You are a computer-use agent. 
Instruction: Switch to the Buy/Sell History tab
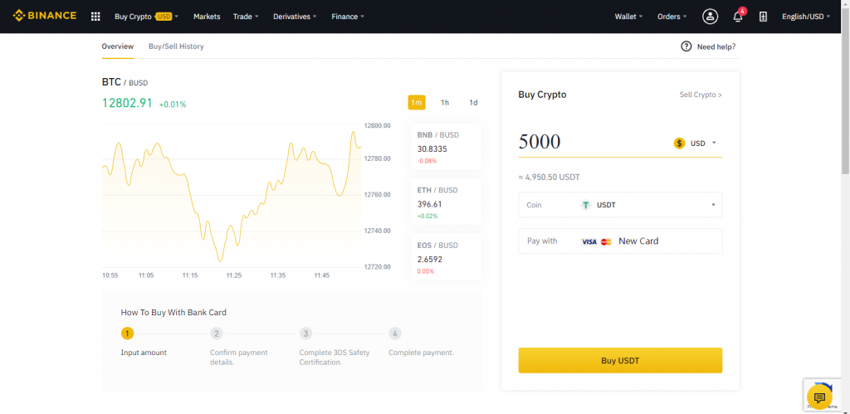[176, 46]
